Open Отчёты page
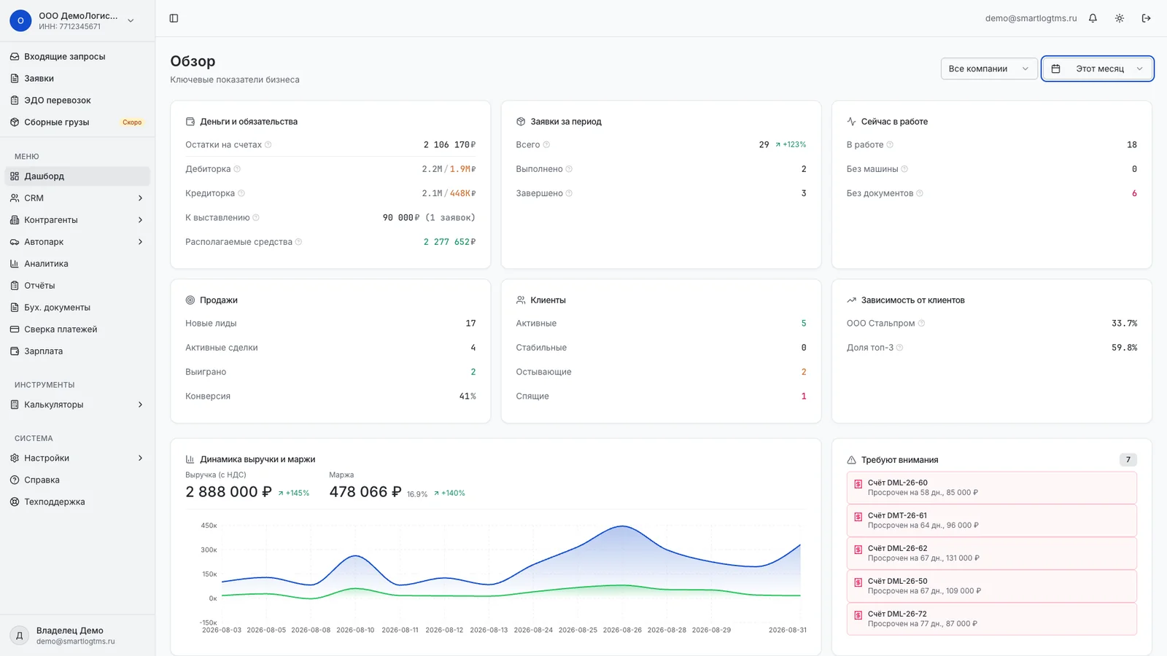The image size is (1167, 656). point(77,286)
